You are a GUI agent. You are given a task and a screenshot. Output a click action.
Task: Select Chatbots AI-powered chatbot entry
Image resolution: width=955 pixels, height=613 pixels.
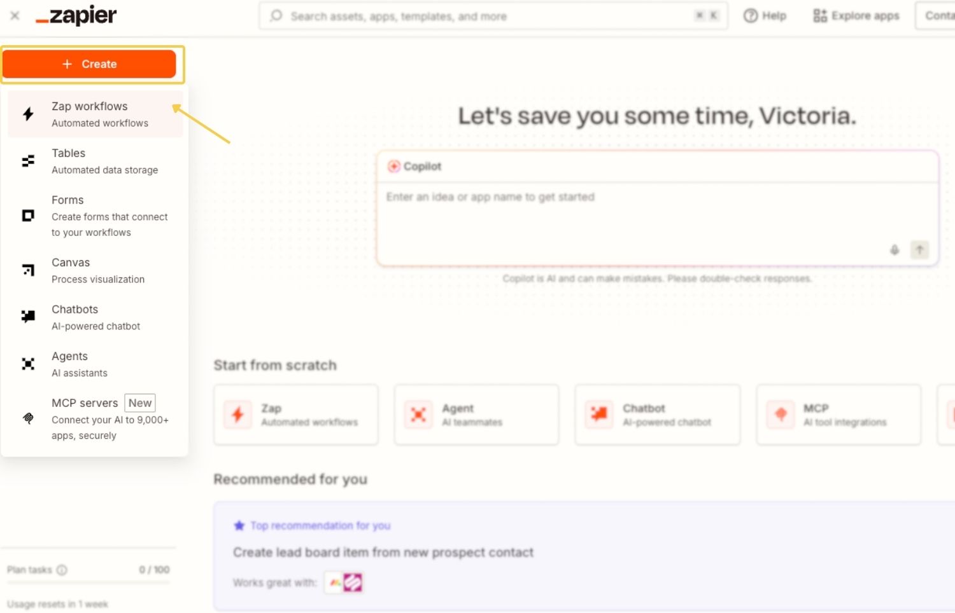point(95,317)
